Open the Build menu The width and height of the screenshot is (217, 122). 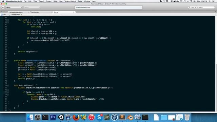(x=55, y=1)
